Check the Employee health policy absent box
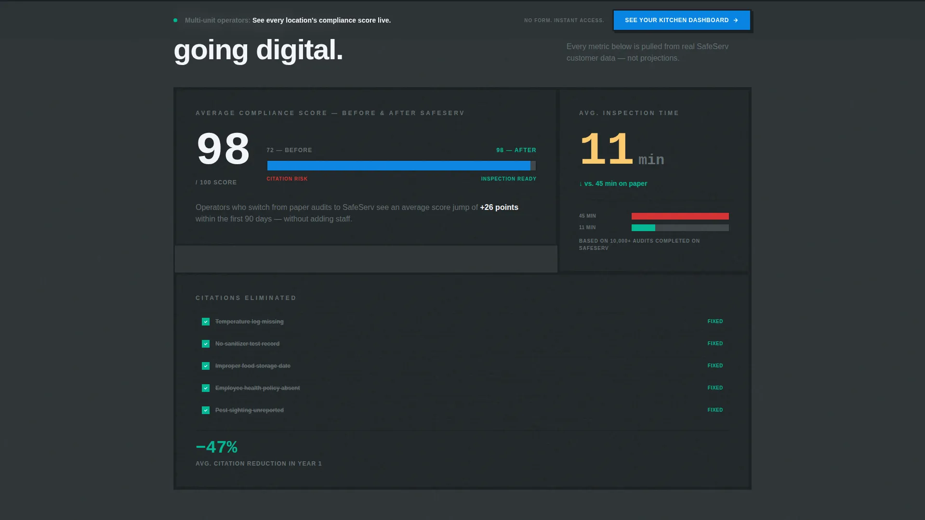Viewport: 925px width, 520px height. click(x=206, y=388)
